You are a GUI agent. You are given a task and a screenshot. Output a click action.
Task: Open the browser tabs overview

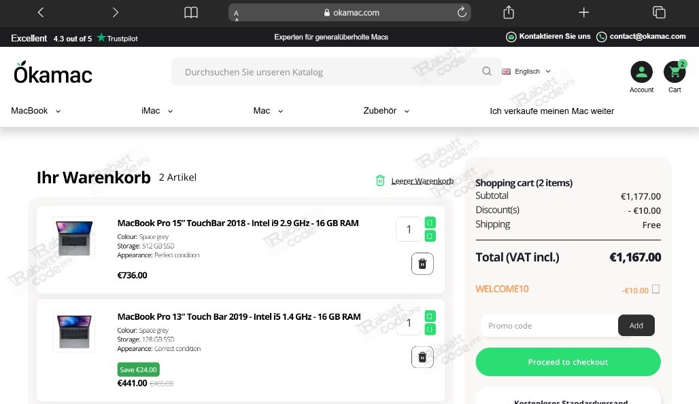coord(658,12)
